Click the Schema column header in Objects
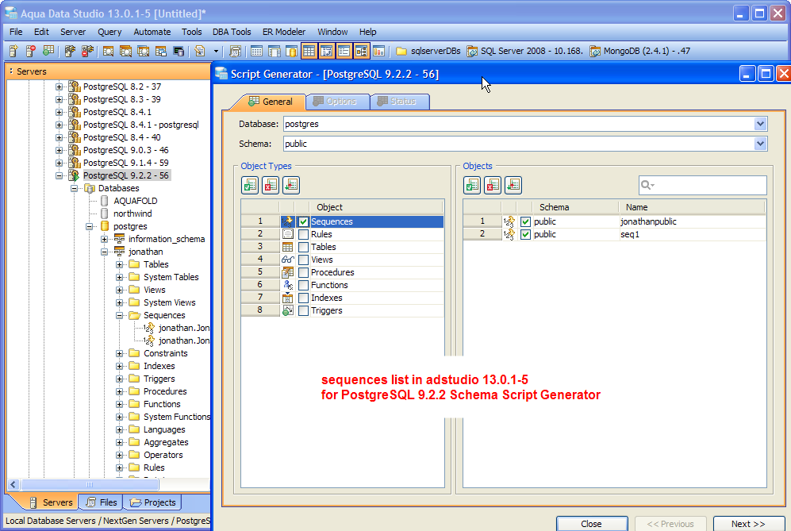The height and width of the screenshot is (531, 791). [575, 207]
